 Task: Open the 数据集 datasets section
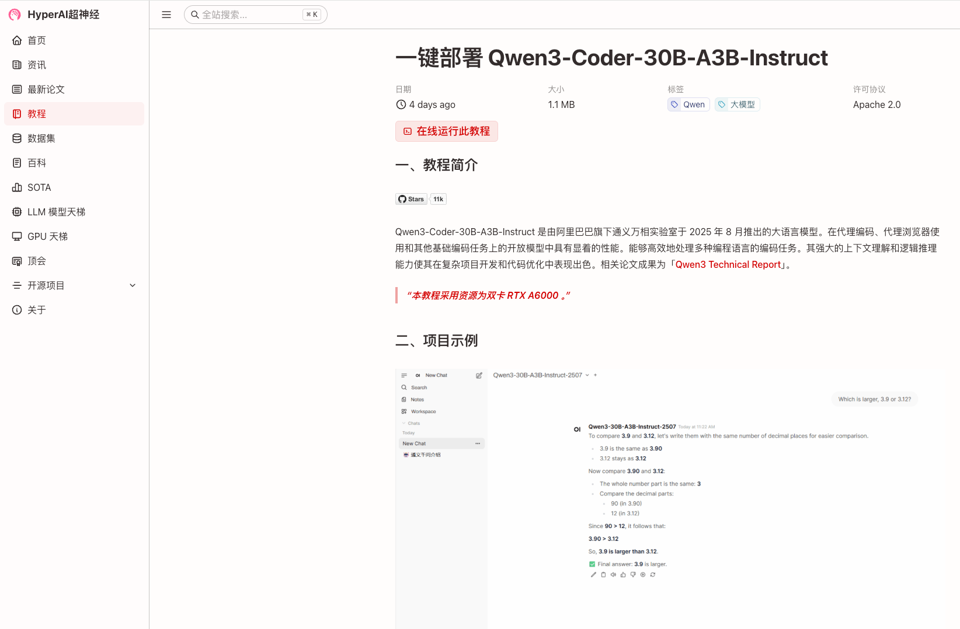click(41, 138)
